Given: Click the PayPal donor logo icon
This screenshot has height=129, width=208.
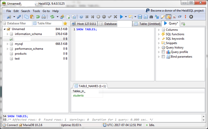Looking at the screenshot, I should pos(148,11).
